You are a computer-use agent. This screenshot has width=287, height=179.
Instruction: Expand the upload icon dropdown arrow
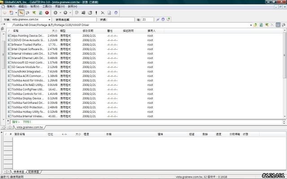(x=70, y=13)
